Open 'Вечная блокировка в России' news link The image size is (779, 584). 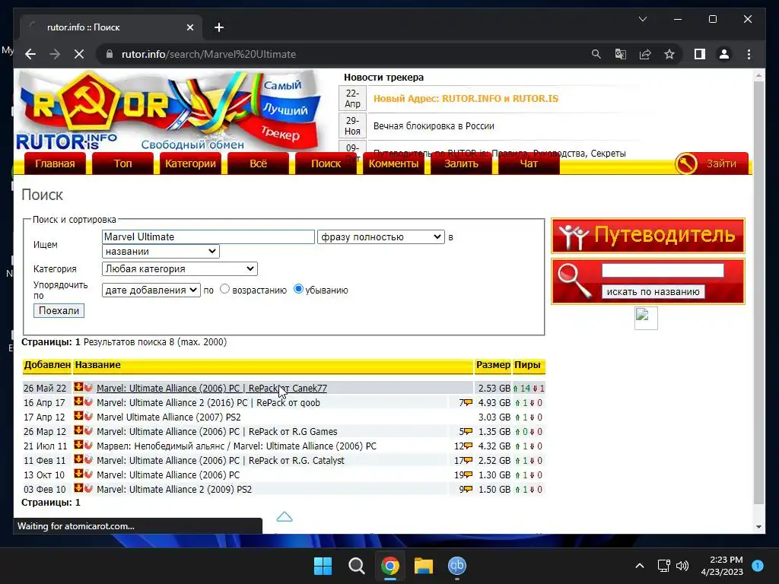point(434,126)
